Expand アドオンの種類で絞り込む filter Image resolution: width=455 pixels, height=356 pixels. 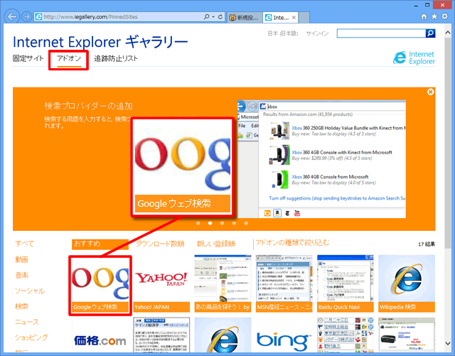click(x=292, y=243)
